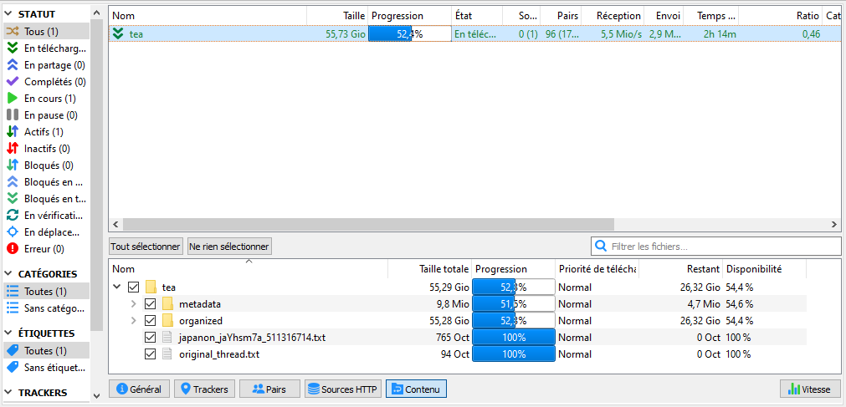Viewport: 846px width, 407px height.
Task: Click metadata progress bar 51,5%
Action: coord(514,304)
